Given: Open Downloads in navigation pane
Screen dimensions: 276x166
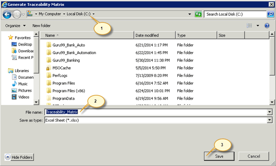Looking at the screenshot, I should click(26, 51).
